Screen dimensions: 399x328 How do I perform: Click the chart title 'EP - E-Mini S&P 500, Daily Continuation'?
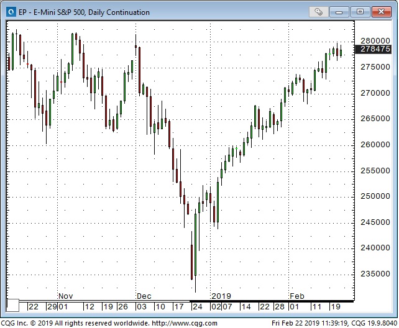84,12
